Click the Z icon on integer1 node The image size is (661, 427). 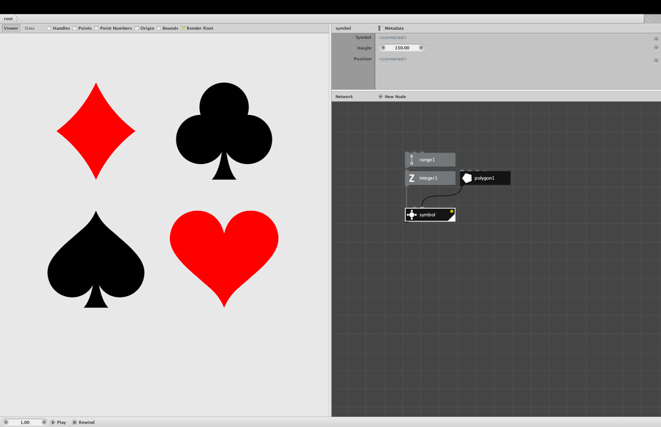click(411, 178)
